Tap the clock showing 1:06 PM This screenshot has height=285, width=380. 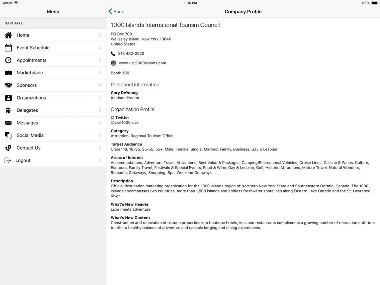point(190,3)
